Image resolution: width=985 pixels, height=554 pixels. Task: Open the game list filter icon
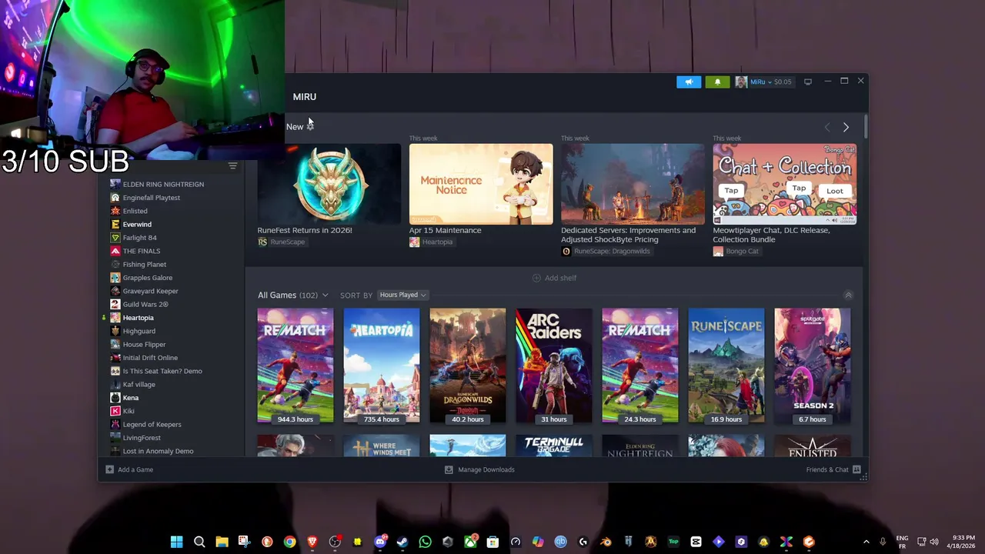(232, 166)
